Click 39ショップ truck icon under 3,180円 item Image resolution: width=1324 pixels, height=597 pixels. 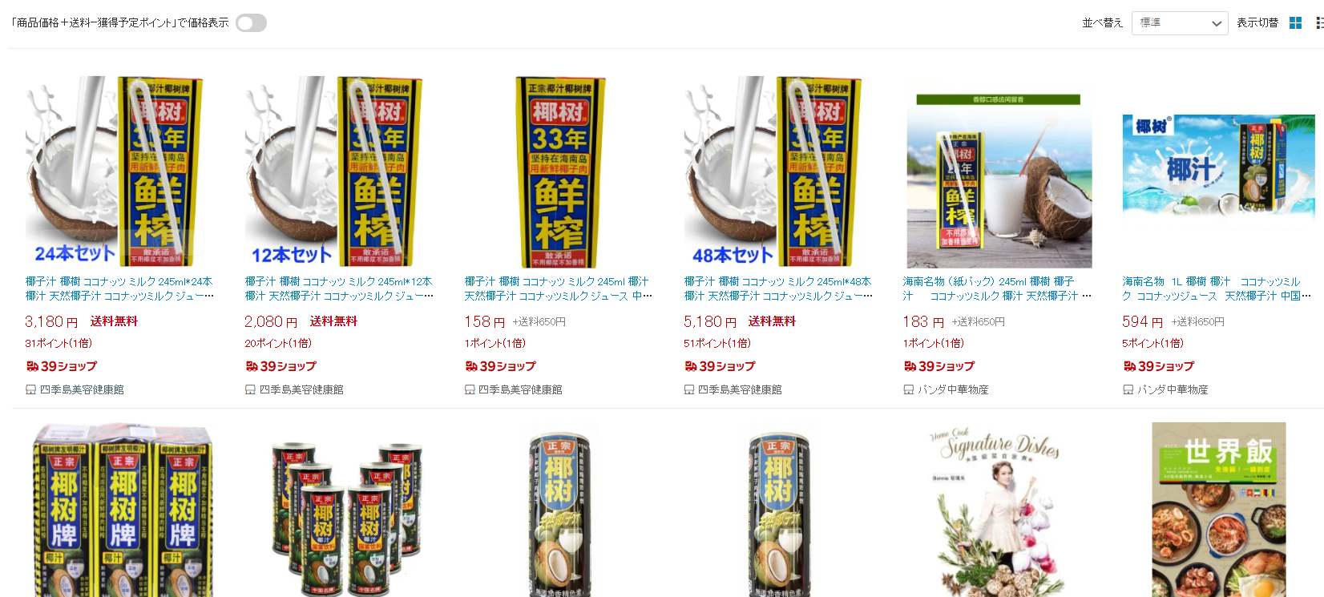(x=32, y=366)
